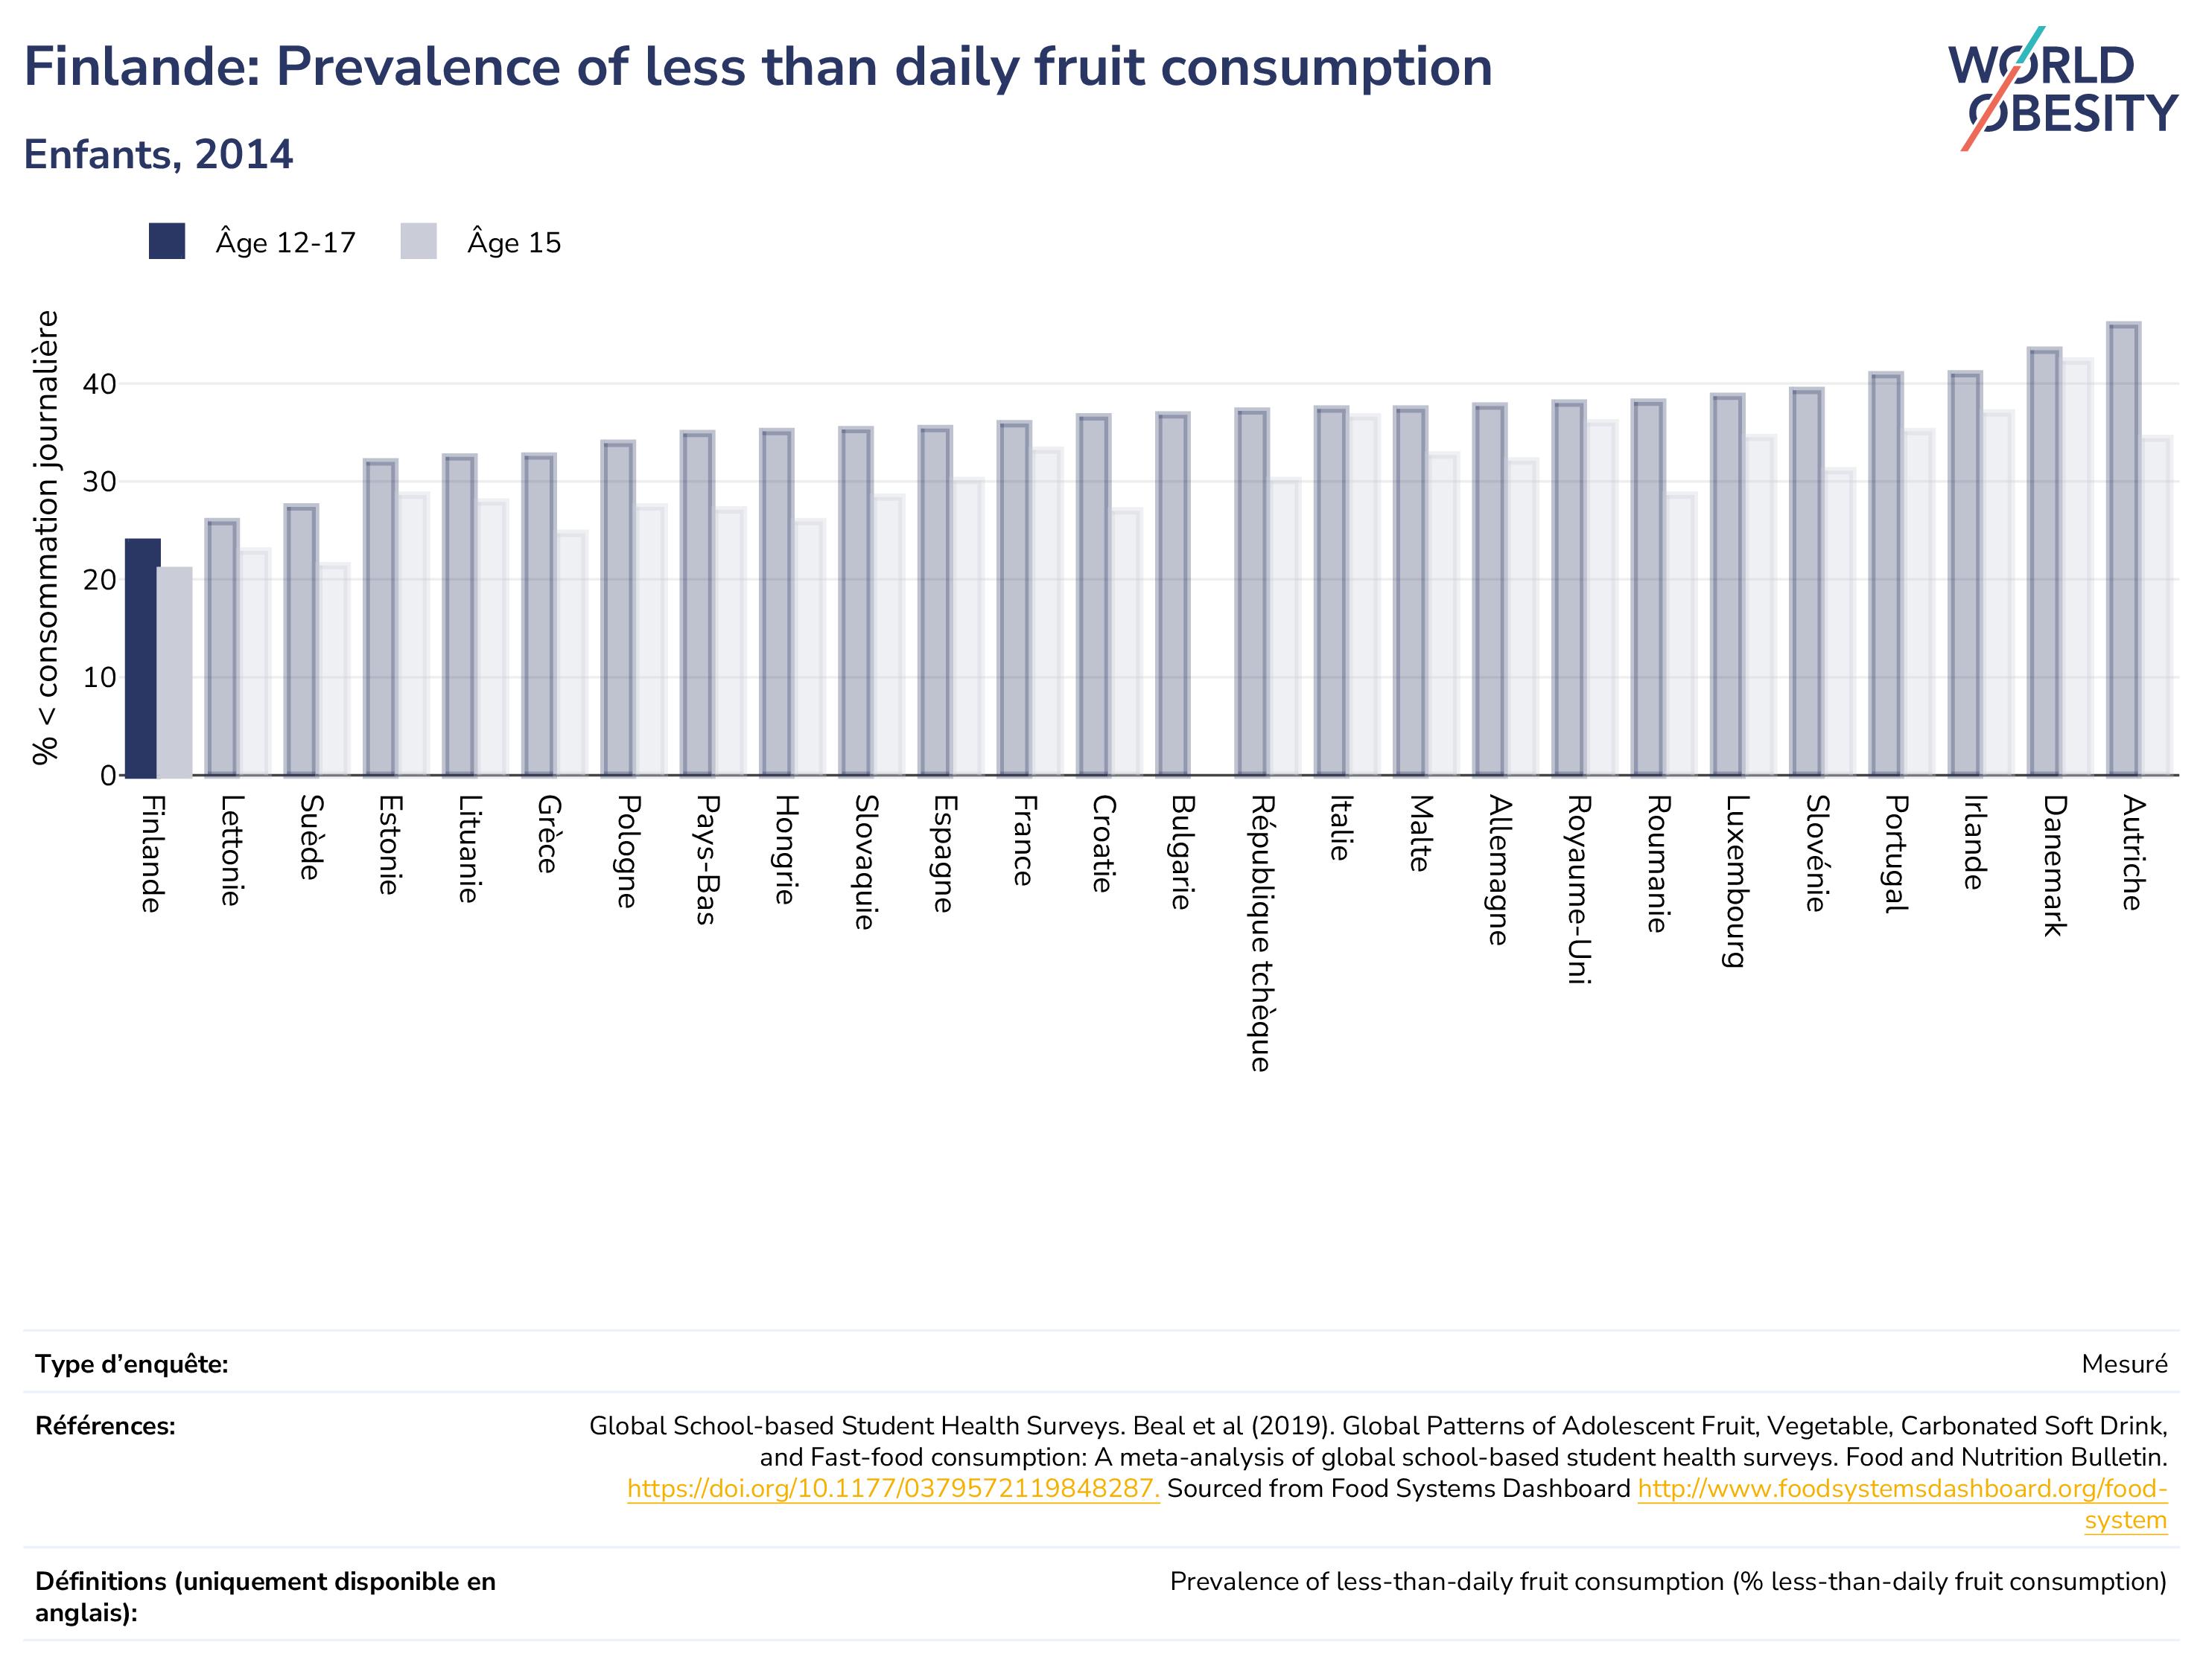2203x1680 pixels.
Task: Open the doi.org reference link
Action: pyautogui.click(x=894, y=1488)
